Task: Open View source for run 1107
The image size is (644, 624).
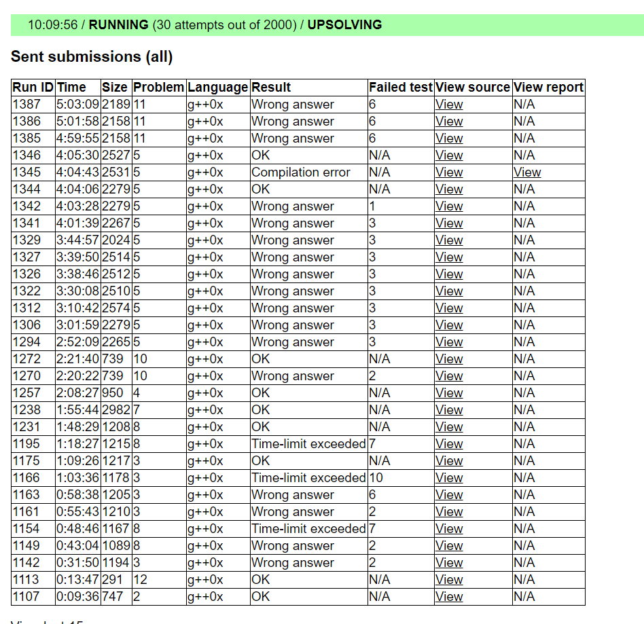Action: (449, 597)
